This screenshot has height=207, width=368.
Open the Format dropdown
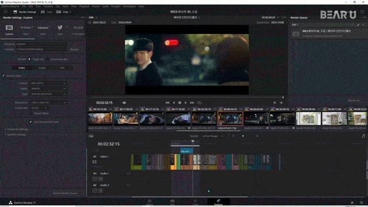tap(48, 83)
